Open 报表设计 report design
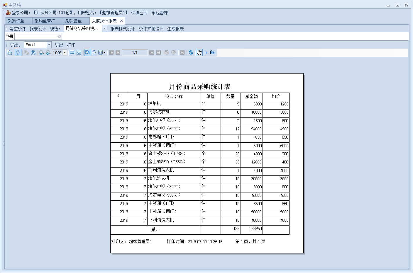The height and width of the screenshot is (273, 413). click(38, 29)
